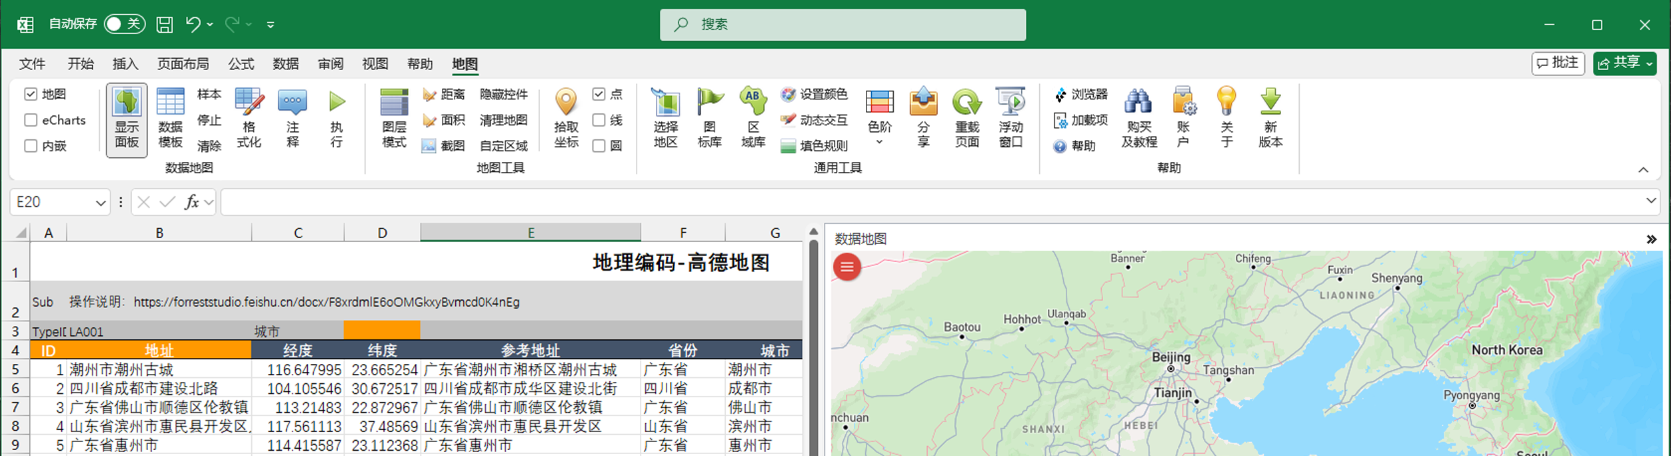Switch to the 开始 Home tab
This screenshot has height=456, width=1671.
[81, 64]
